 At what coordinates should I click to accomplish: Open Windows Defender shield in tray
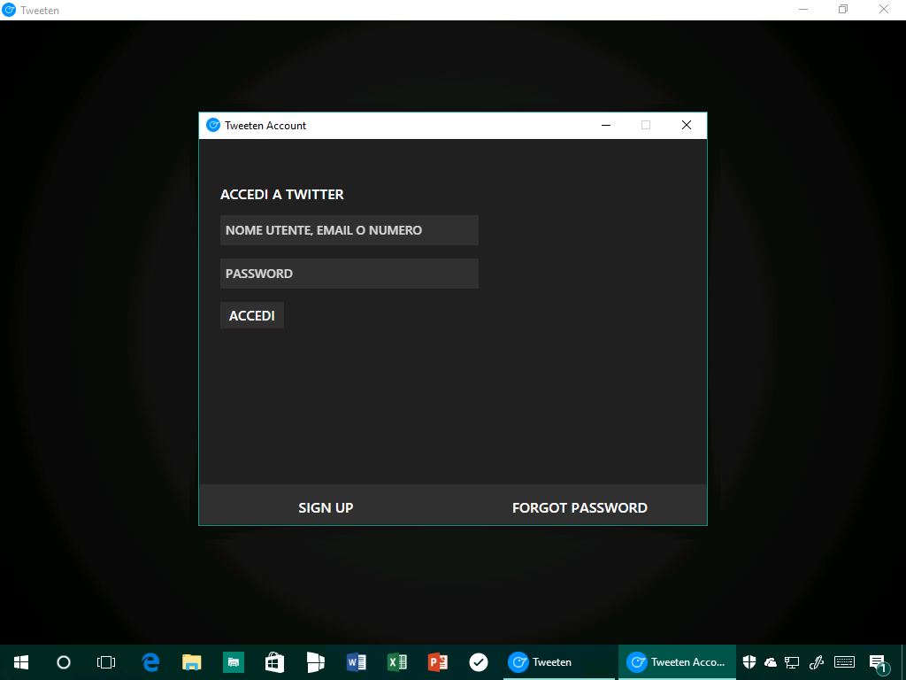pos(749,662)
